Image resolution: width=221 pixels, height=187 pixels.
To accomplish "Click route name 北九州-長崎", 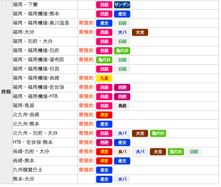I will point(26,115).
